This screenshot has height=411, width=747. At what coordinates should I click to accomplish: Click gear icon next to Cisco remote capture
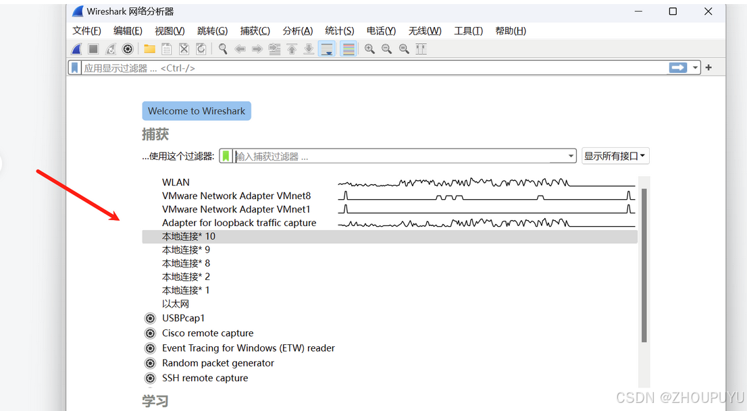[x=150, y=333]
